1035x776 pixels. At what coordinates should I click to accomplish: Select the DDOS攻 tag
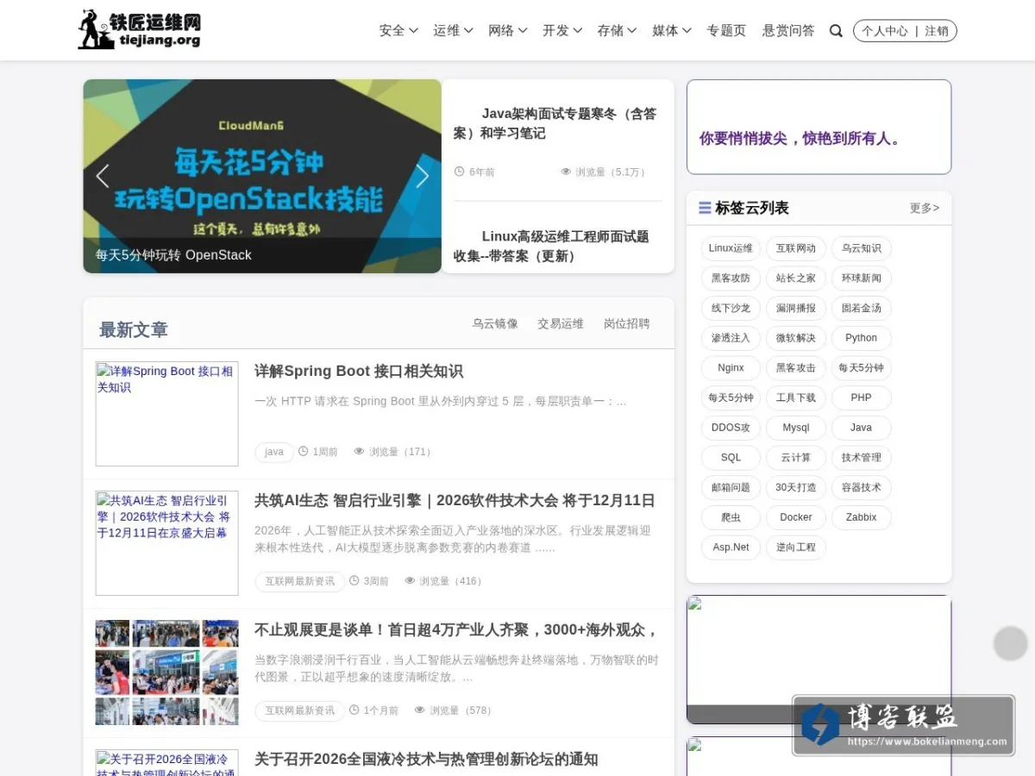[731, 428]
